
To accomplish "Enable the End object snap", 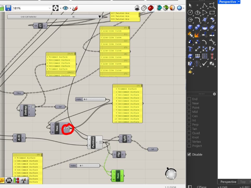I will pyautogui.click(x=189, y=99).
